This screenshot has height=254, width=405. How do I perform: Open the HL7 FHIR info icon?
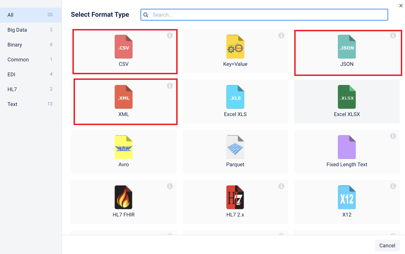pyautogui.click(x=170, y=186)
